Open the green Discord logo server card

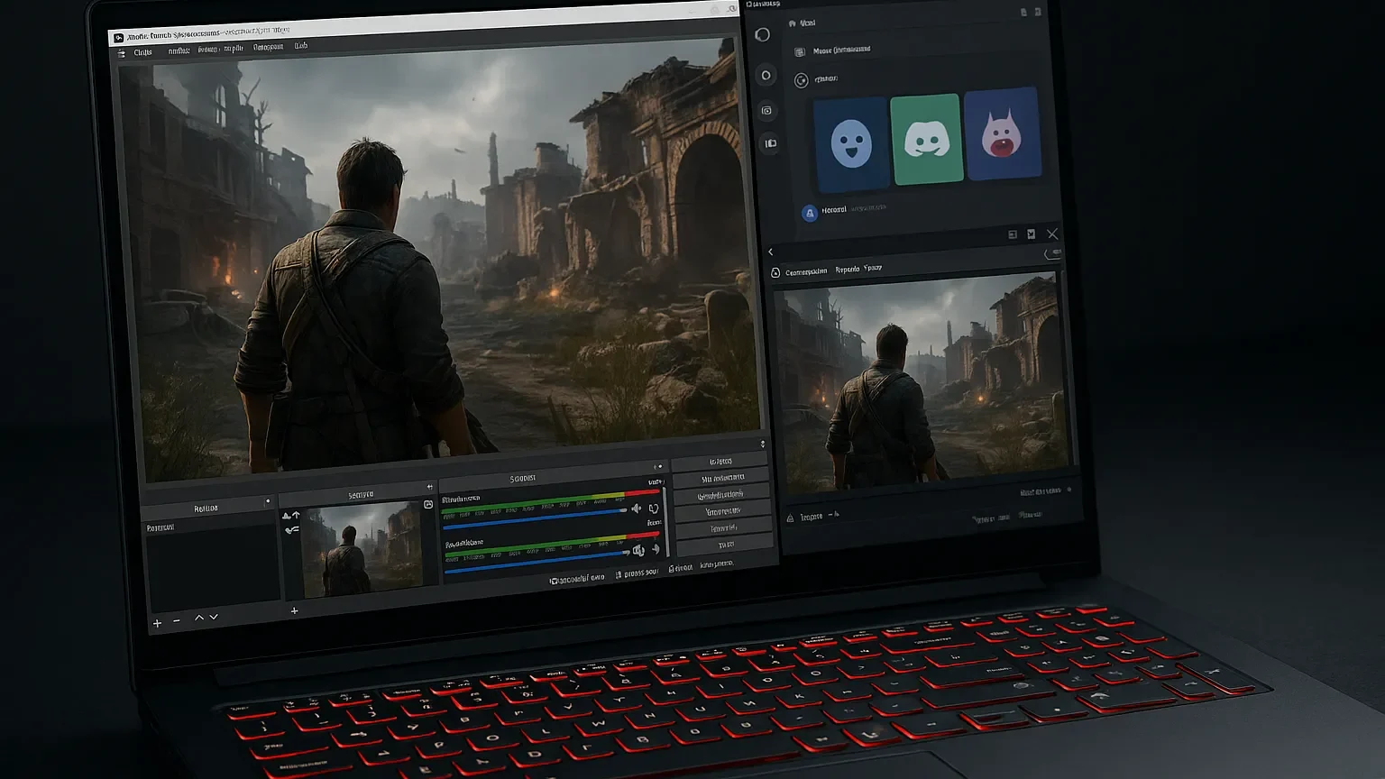(926, 139)
